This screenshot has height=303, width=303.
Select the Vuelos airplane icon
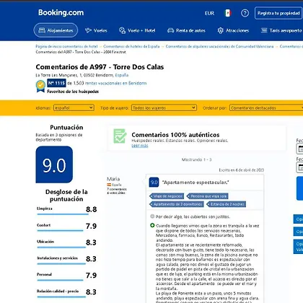88,30
